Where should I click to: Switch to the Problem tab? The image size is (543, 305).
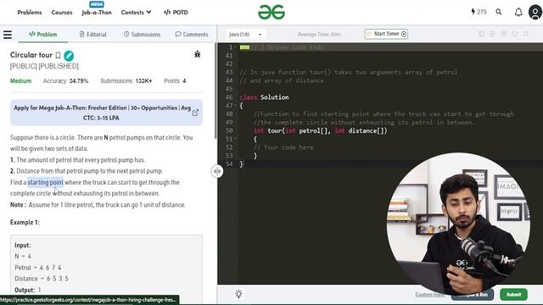coord(43,34)
